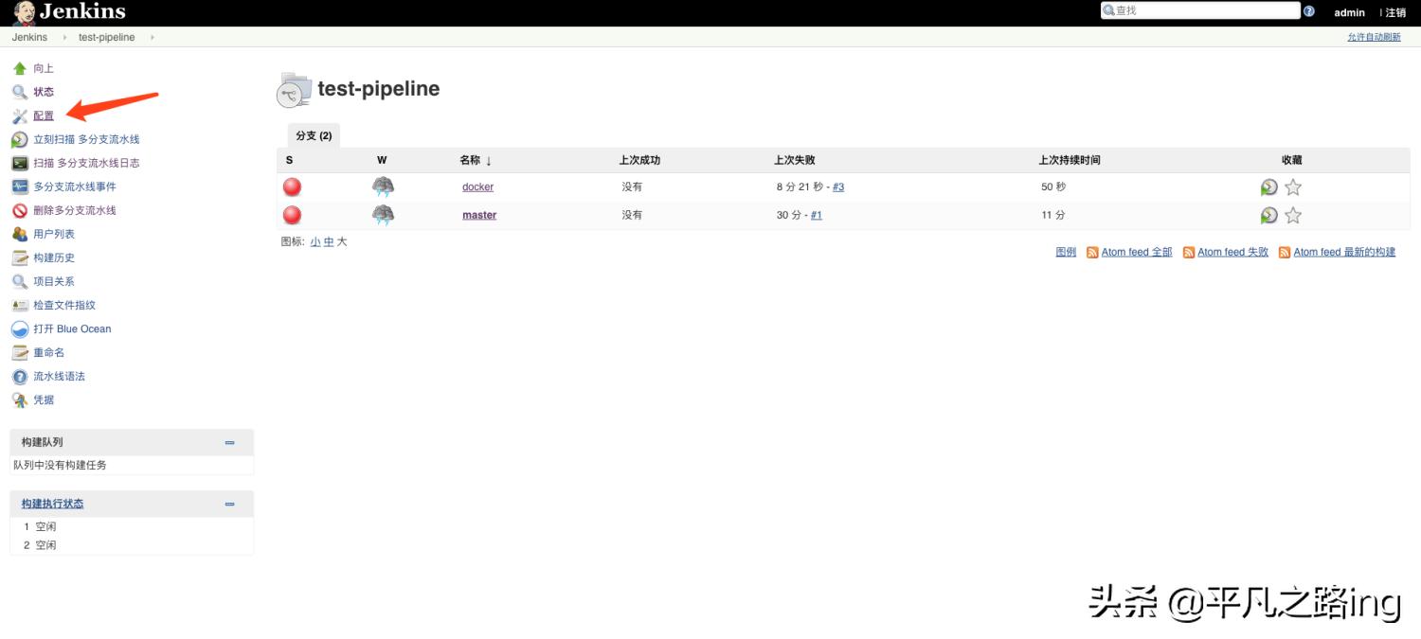Open the 图例 legend link
Image resolution: width=1421 pixels, height=639 pixels.
point(1066,252)
